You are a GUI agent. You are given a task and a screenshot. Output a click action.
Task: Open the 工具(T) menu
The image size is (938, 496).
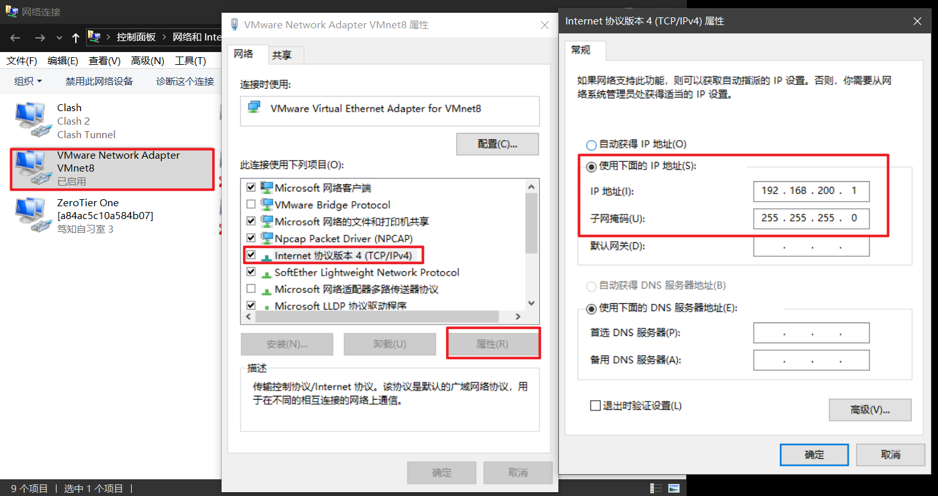190,61
